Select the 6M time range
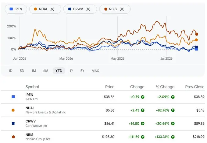The image size is (207, 143). [x=46, y=71]
